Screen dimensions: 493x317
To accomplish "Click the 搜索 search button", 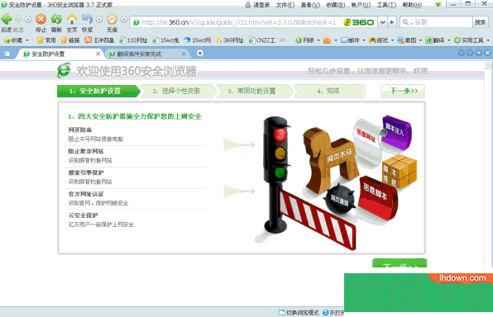I will 480,22.
